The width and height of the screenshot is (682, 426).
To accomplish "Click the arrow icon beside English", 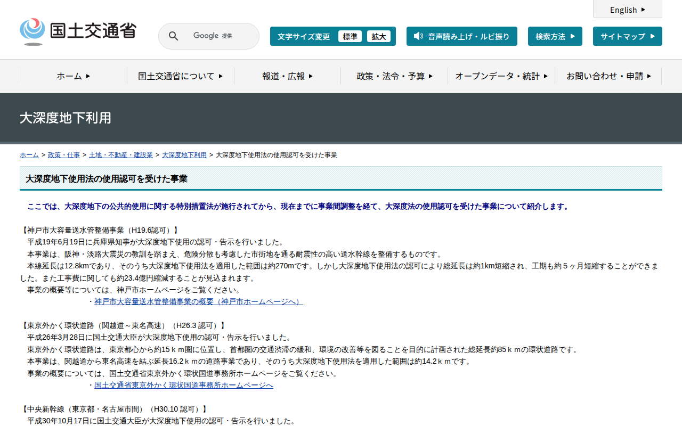I will pyautogui.click(x=643, y=10).
